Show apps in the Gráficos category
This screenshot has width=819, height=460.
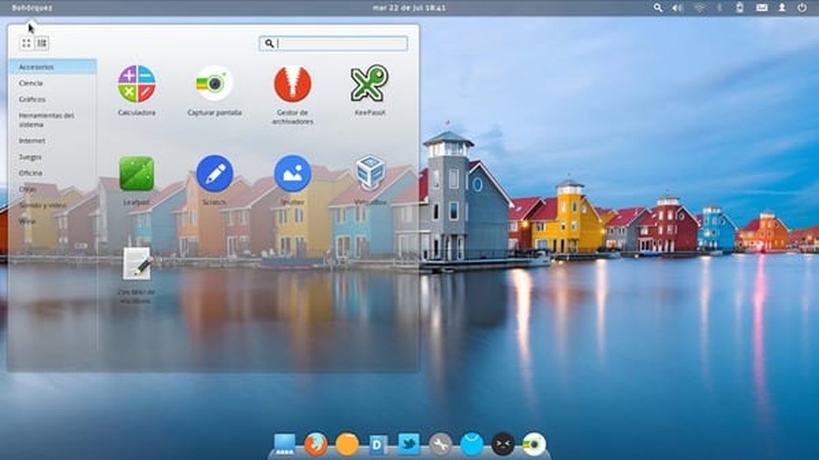(31, 99)
